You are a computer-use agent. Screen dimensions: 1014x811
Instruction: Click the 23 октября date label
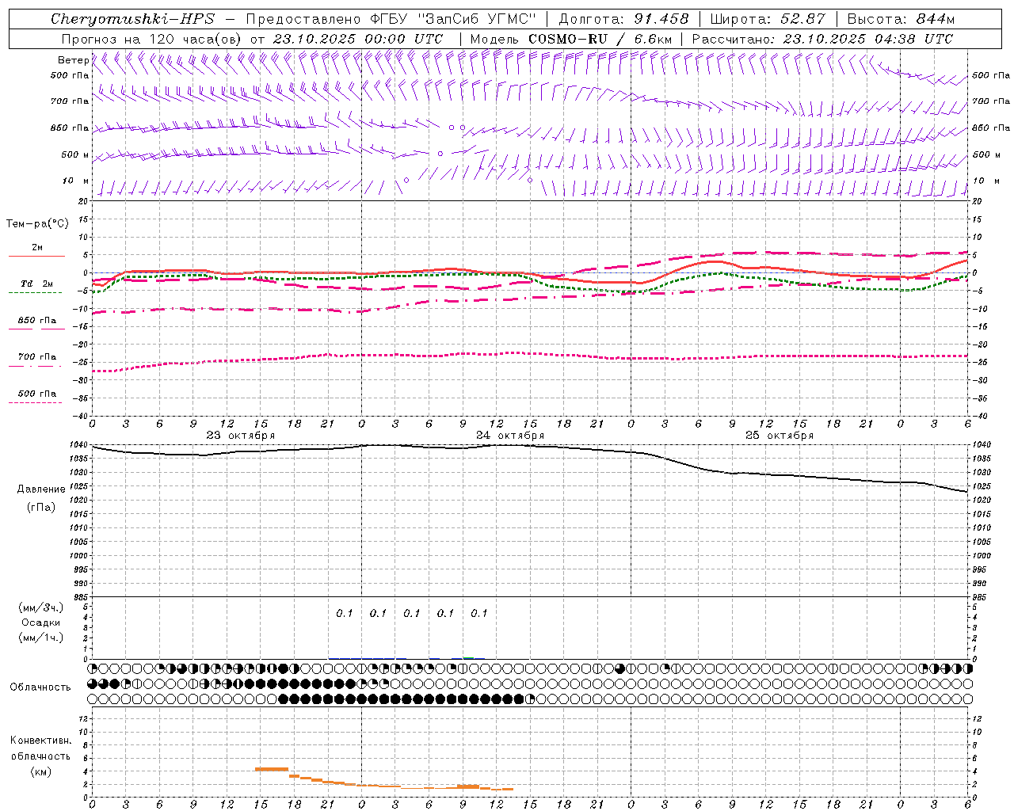pyautogui.click(x=241, y=436)
